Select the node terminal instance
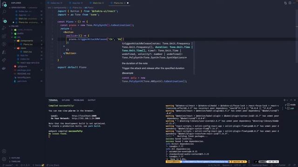Viewport: 298px width, 167px height. pyautogui.click(x=291, y=104)
